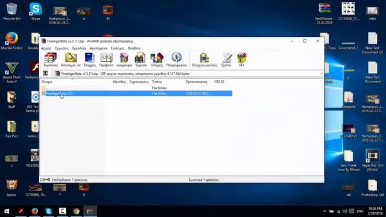
Task: Open the intro desktop file
Action: (x=373, y=13)
